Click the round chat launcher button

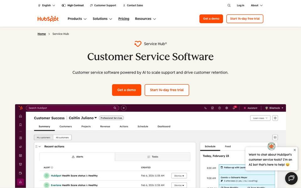291,178
